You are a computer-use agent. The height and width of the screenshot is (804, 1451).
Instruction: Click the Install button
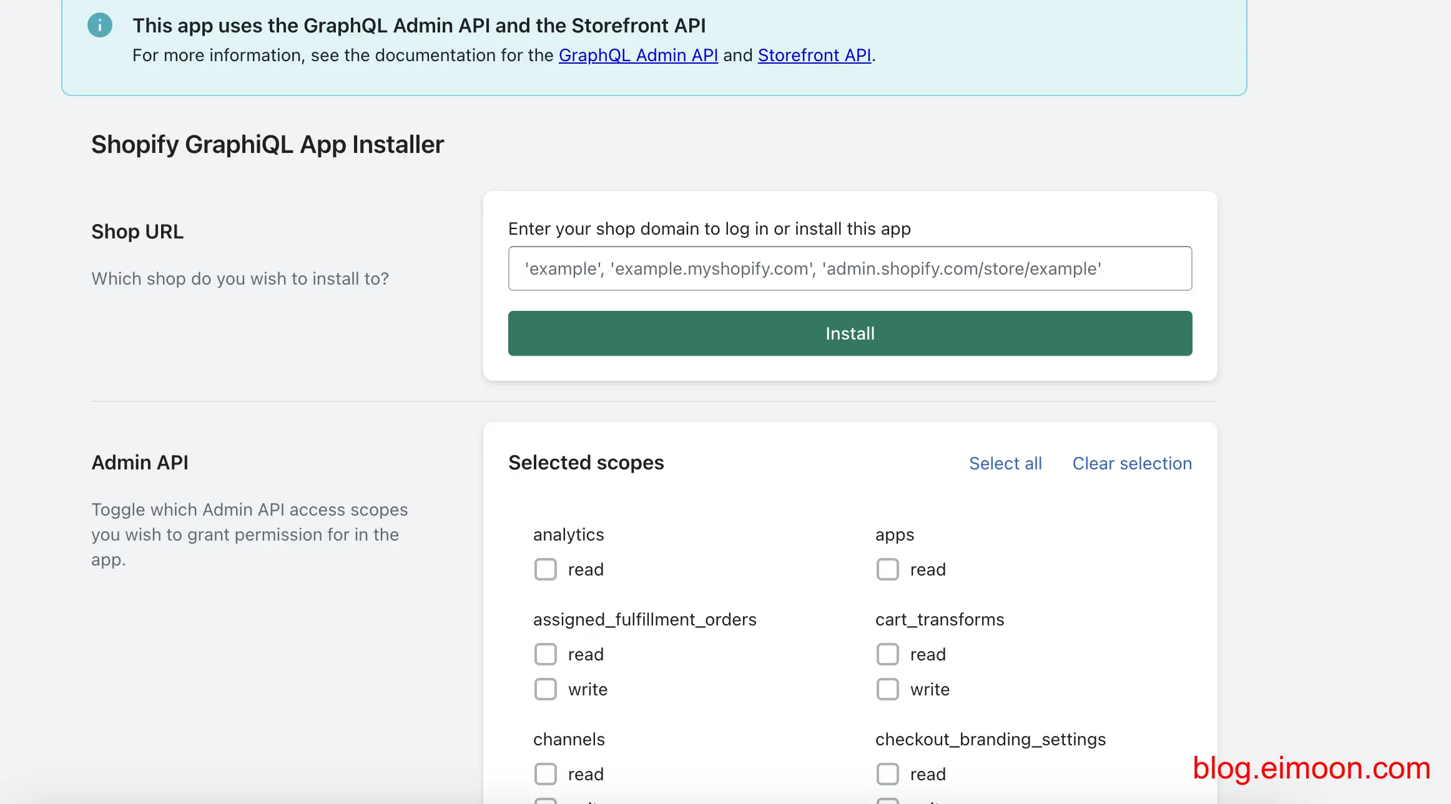[849, 333]
